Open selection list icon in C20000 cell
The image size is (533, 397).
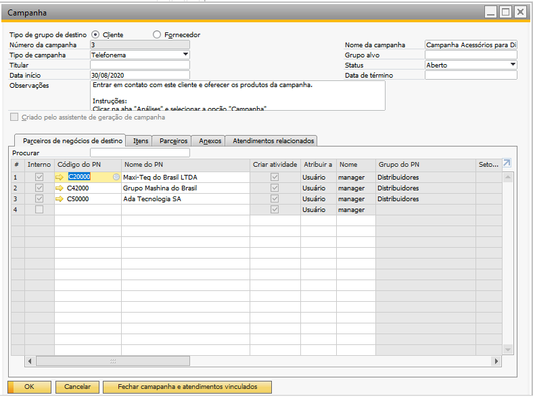pyautogui.click(x=116, y=177)
